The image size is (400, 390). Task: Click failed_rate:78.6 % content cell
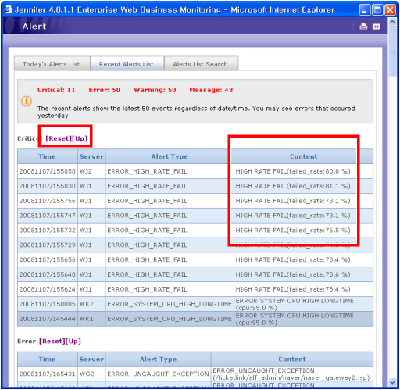303,274
